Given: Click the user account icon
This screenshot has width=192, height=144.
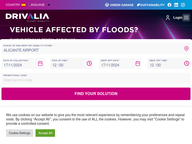Looking at the screenshot, I should (168, 18).
